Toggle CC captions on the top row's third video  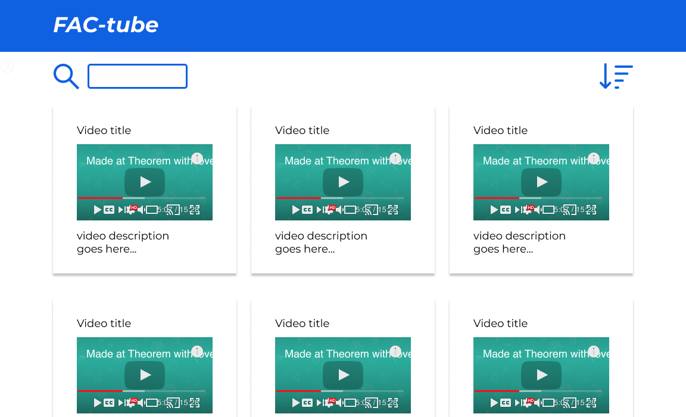[x=506, y=210]
